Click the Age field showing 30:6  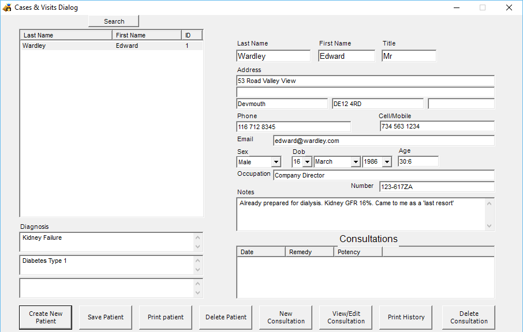click(x=419, y=161)
